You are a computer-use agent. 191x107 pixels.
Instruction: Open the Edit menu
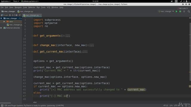coord(6,7)
